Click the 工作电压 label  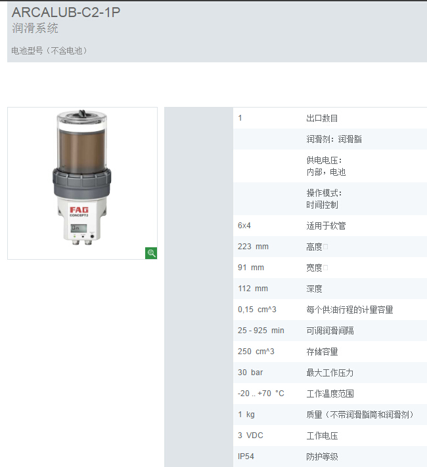coord(322,436)
